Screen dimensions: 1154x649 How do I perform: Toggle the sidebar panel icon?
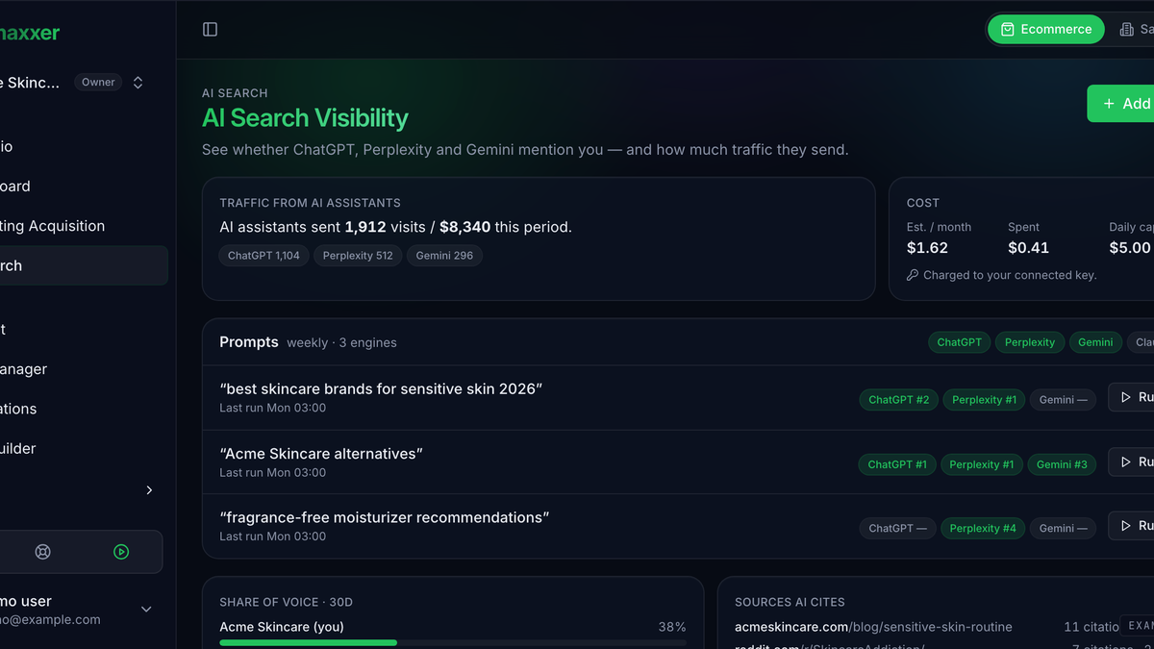tap(210, 30)
